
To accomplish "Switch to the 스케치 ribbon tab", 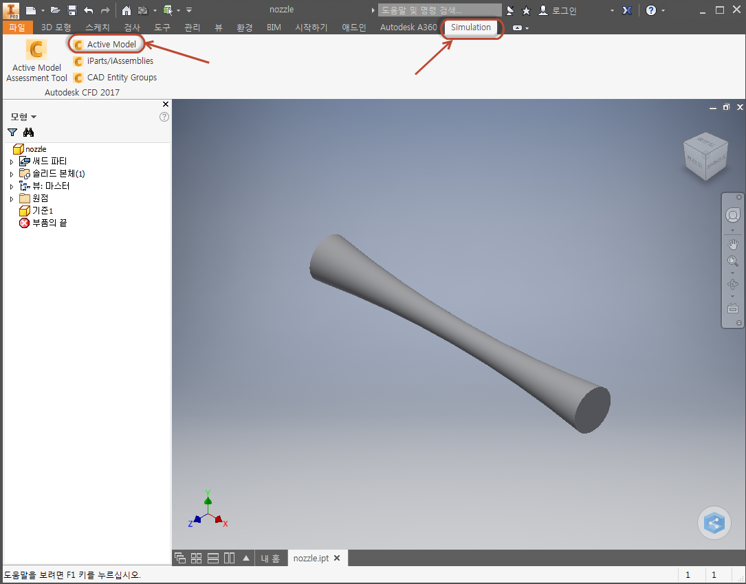I will pos(98,27).
